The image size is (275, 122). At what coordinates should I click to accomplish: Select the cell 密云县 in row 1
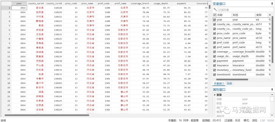pyautogui.click(x=36, y=8)
